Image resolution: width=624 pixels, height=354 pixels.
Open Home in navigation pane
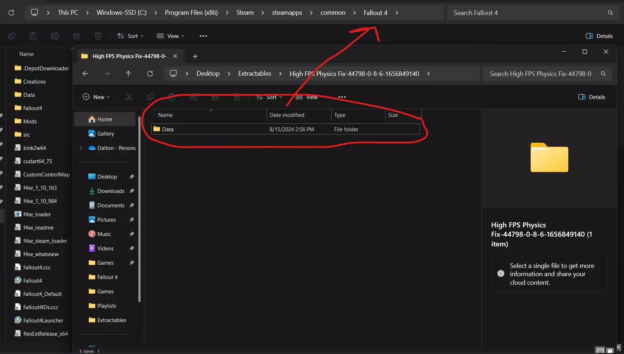coord(105,119)
